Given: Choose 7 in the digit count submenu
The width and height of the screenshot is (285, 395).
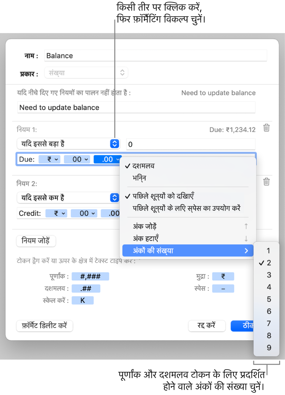Looking at the screenshot, I should 266,323.
